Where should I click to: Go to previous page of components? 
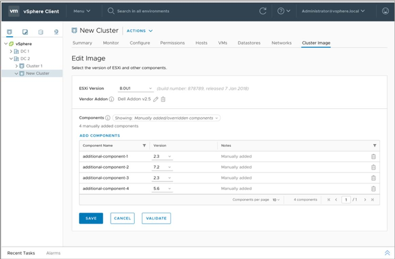tap(336, 200)
